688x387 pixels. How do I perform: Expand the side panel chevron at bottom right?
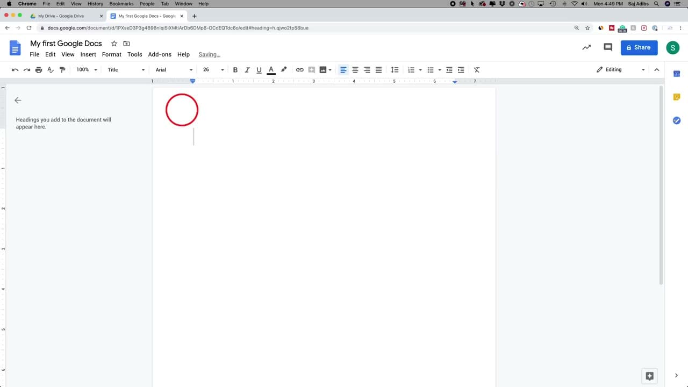(x=676, y=376)
